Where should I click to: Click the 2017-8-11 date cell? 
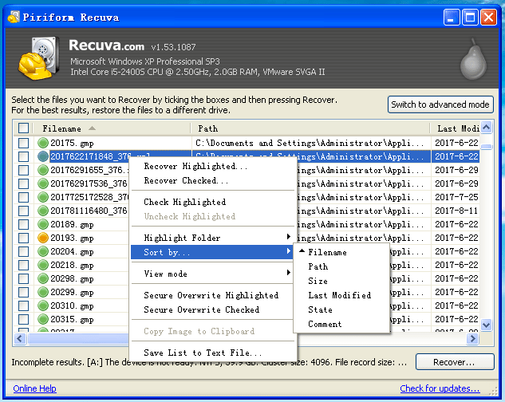[456, 211]
